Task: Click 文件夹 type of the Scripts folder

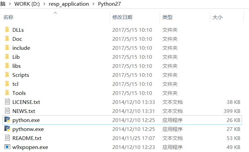Action: [170, 75]
